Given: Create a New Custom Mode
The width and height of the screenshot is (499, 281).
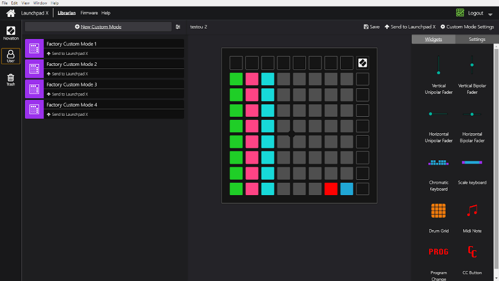Looking at the screenshot, I should (98, 27).
